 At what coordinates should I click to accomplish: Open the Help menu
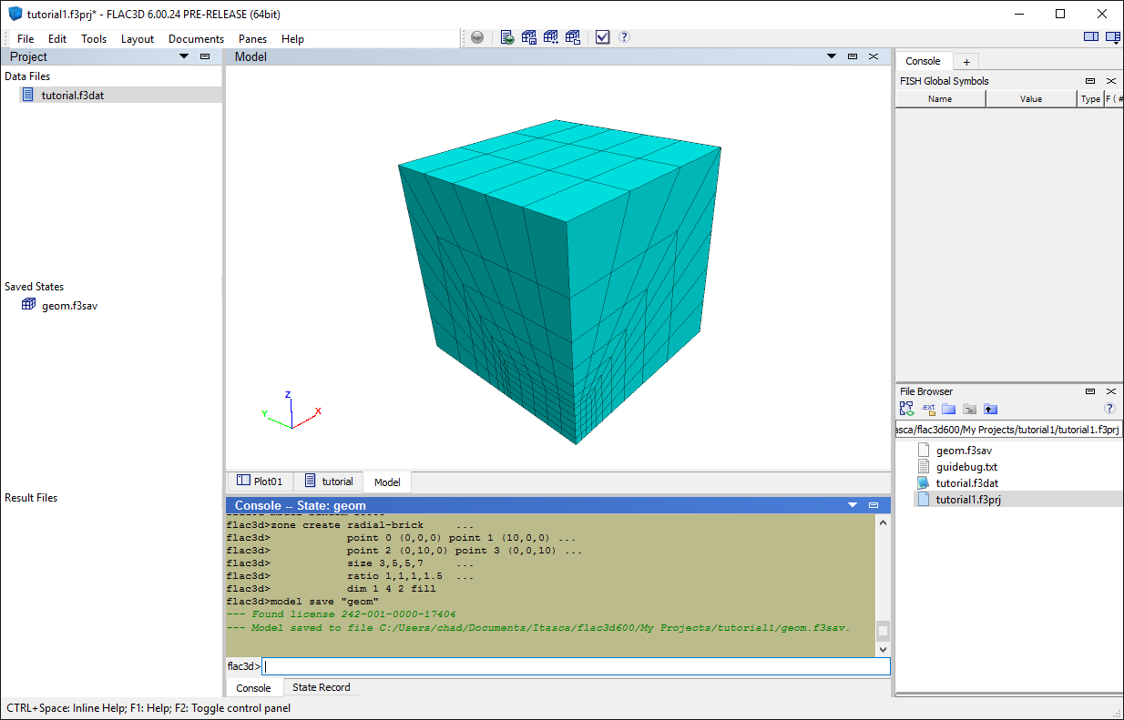[292, 39]
